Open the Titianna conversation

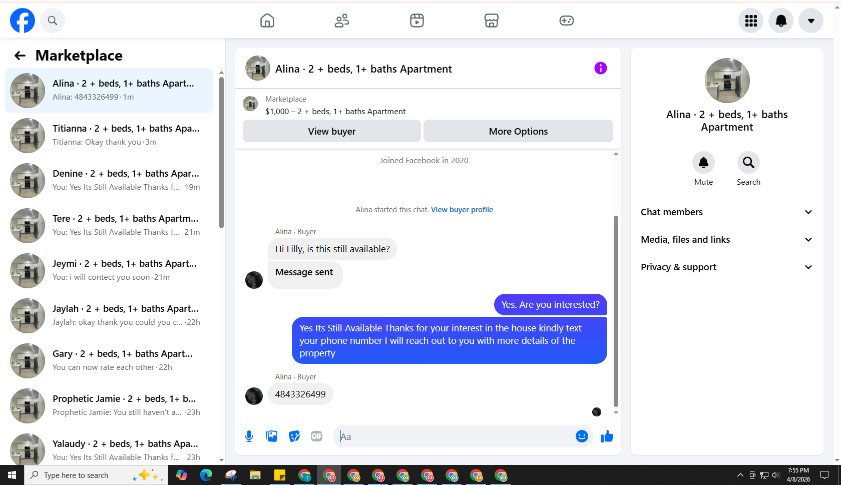[x=109, y=136]
